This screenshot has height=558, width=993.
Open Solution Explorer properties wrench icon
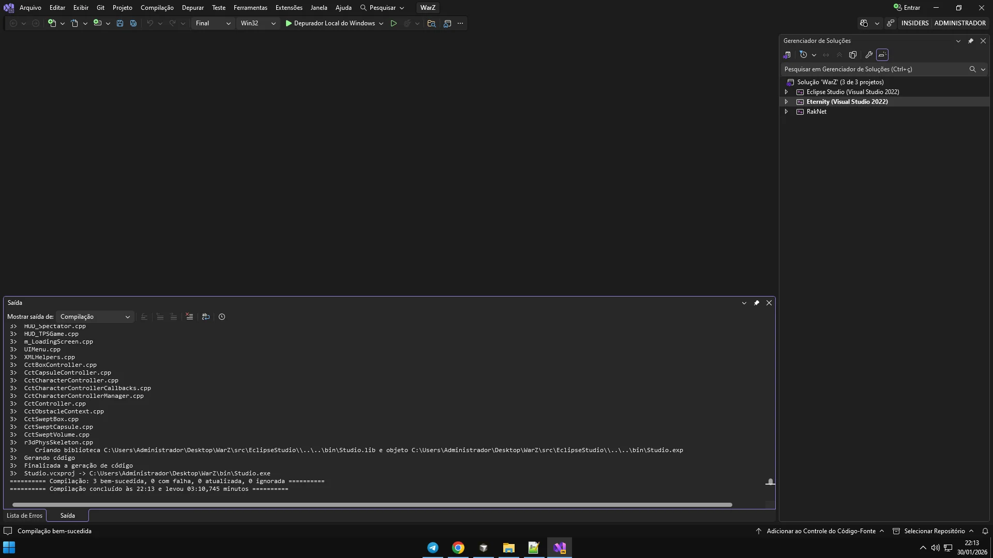pyautogui.click(x=869, y=55)
